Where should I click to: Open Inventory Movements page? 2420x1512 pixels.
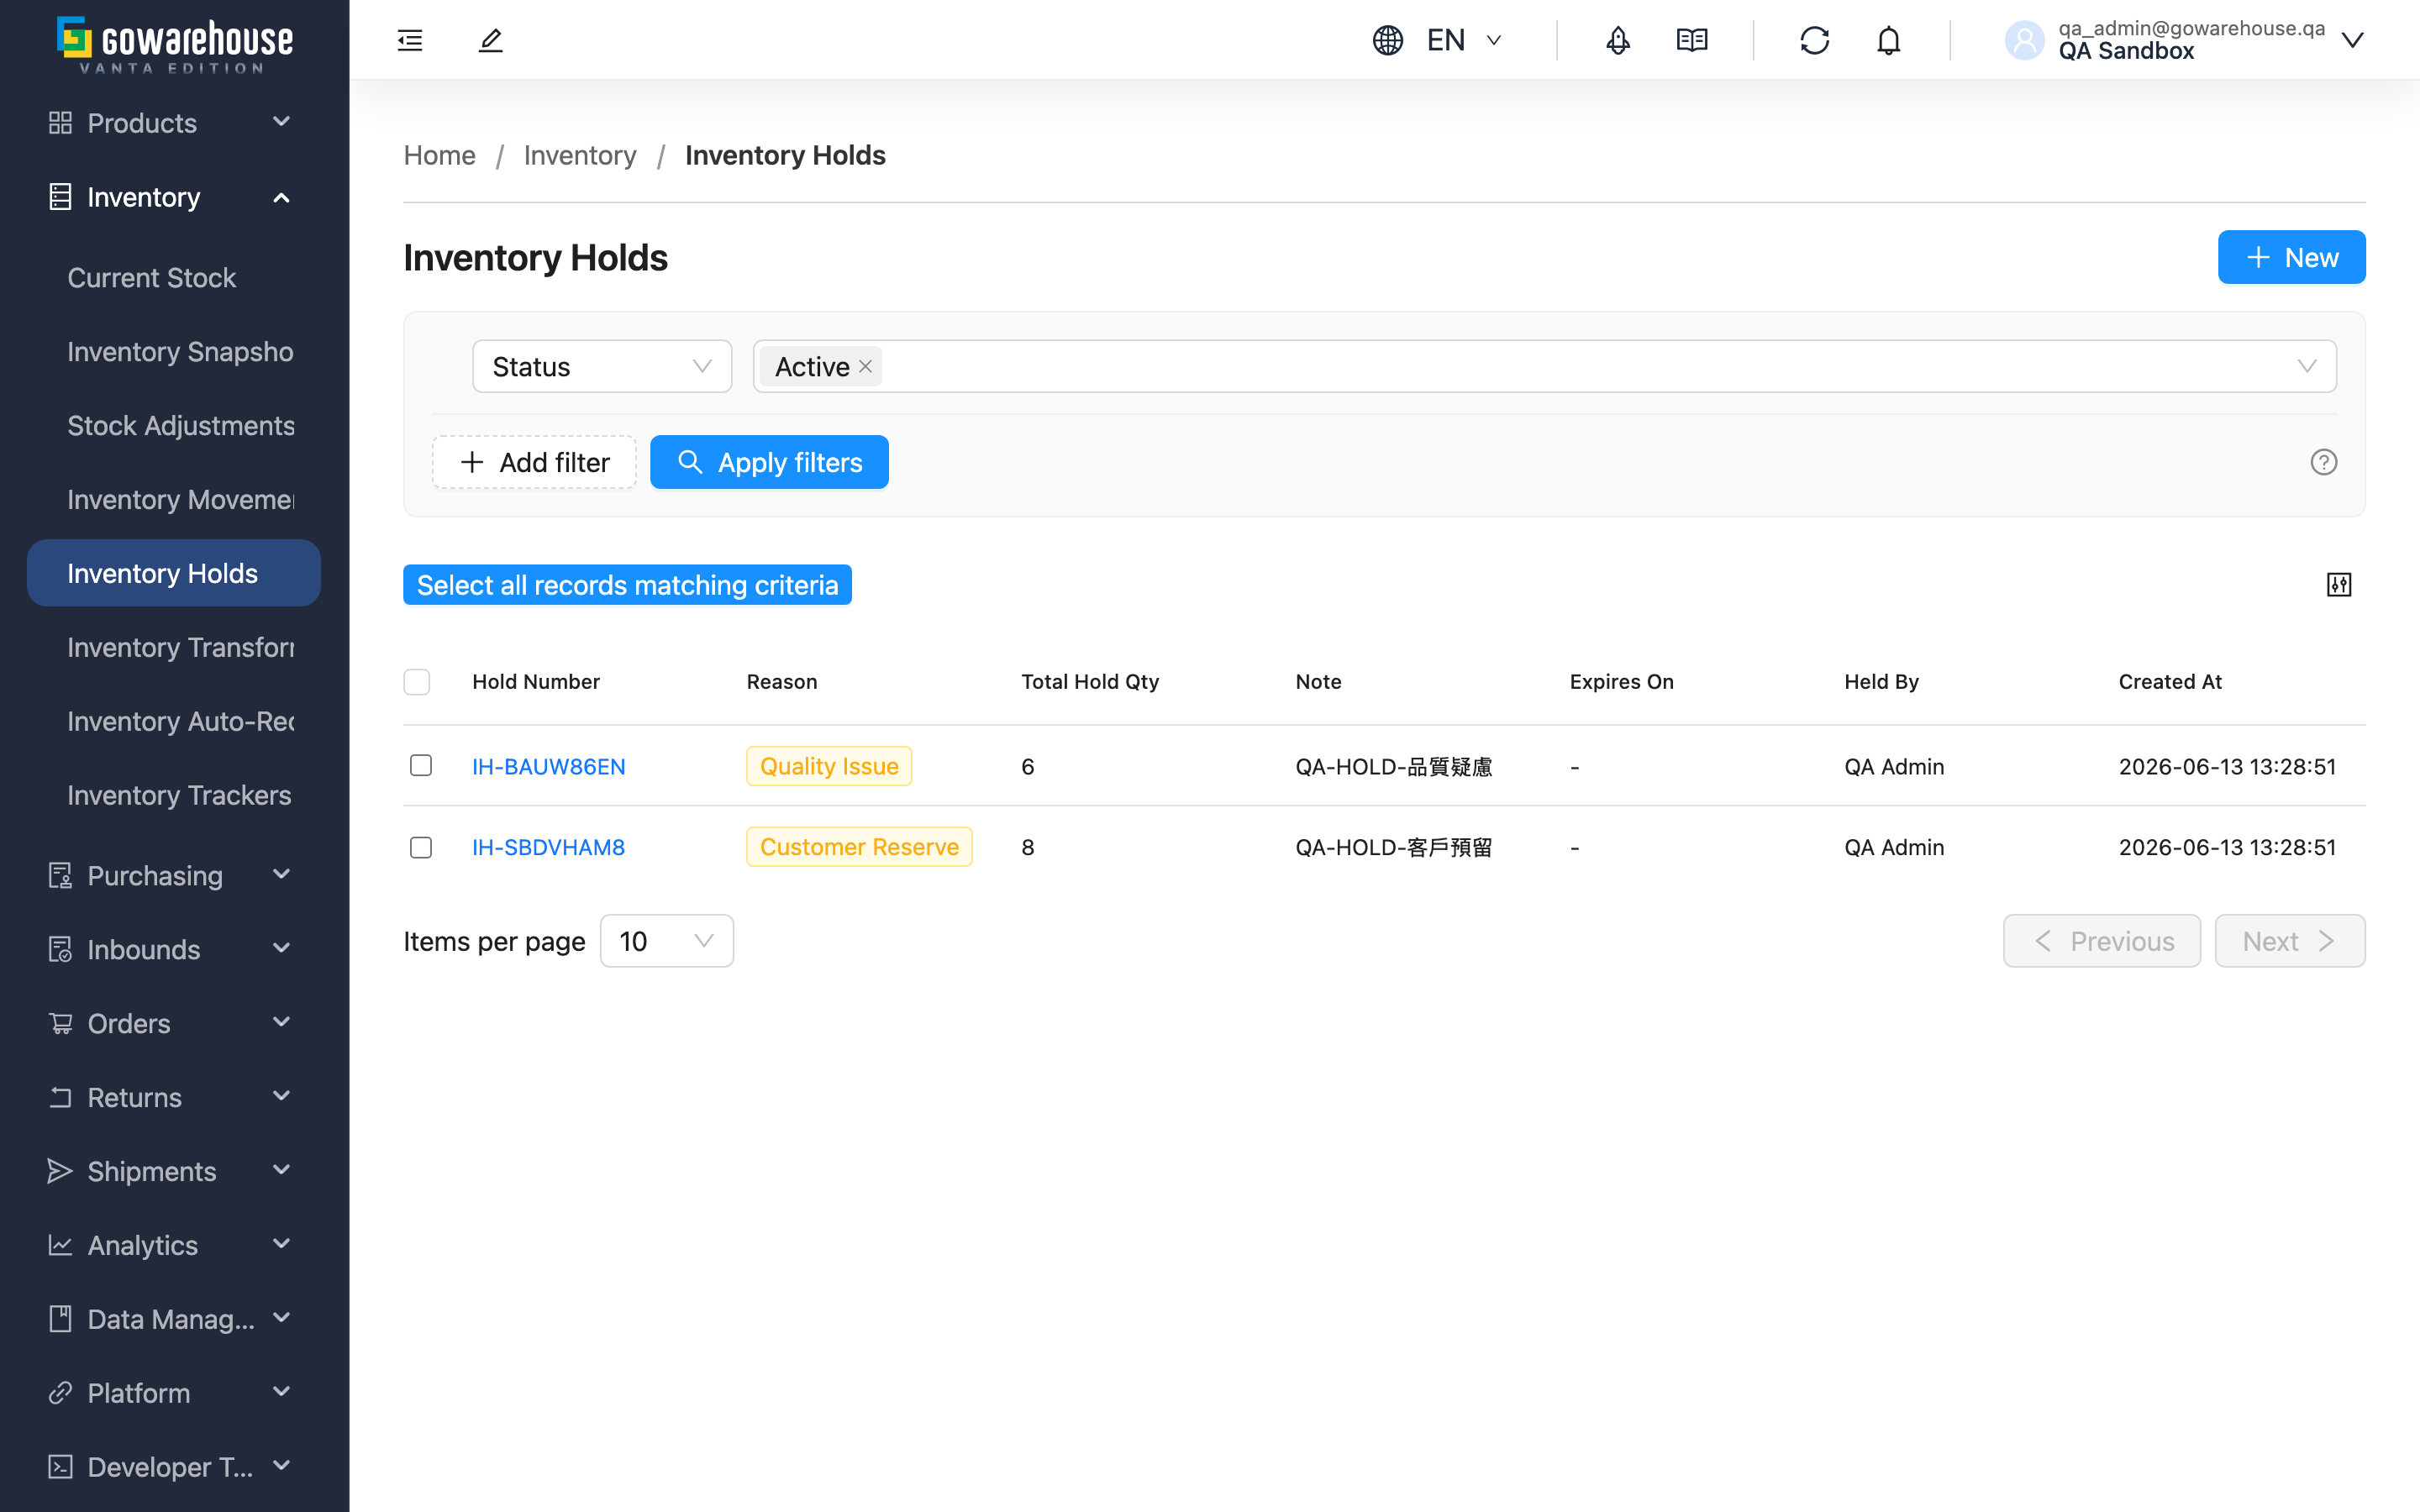pyautogui.click(x=174, y=499)
